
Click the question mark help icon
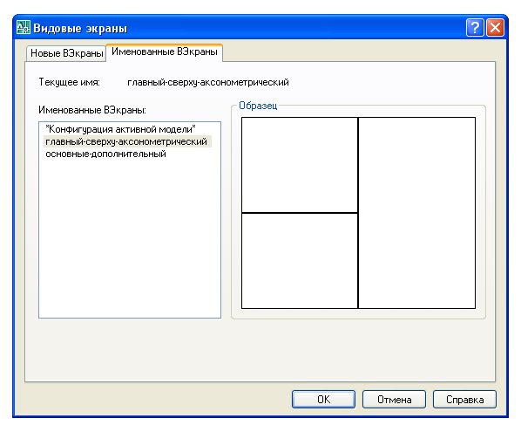[x=475, y=28]
